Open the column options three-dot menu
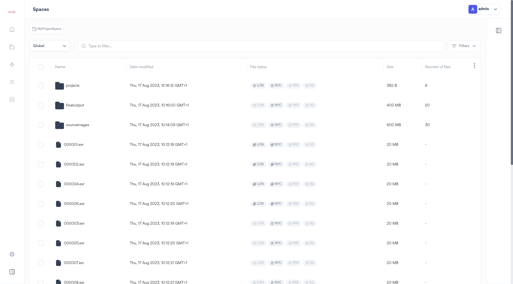The image size is (513, 284). [474, 66]
